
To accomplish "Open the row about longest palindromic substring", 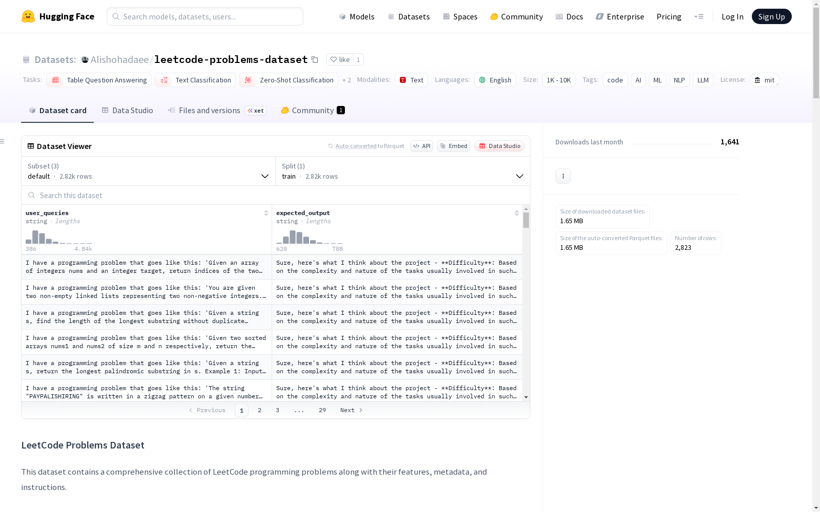I will [272, 367].
